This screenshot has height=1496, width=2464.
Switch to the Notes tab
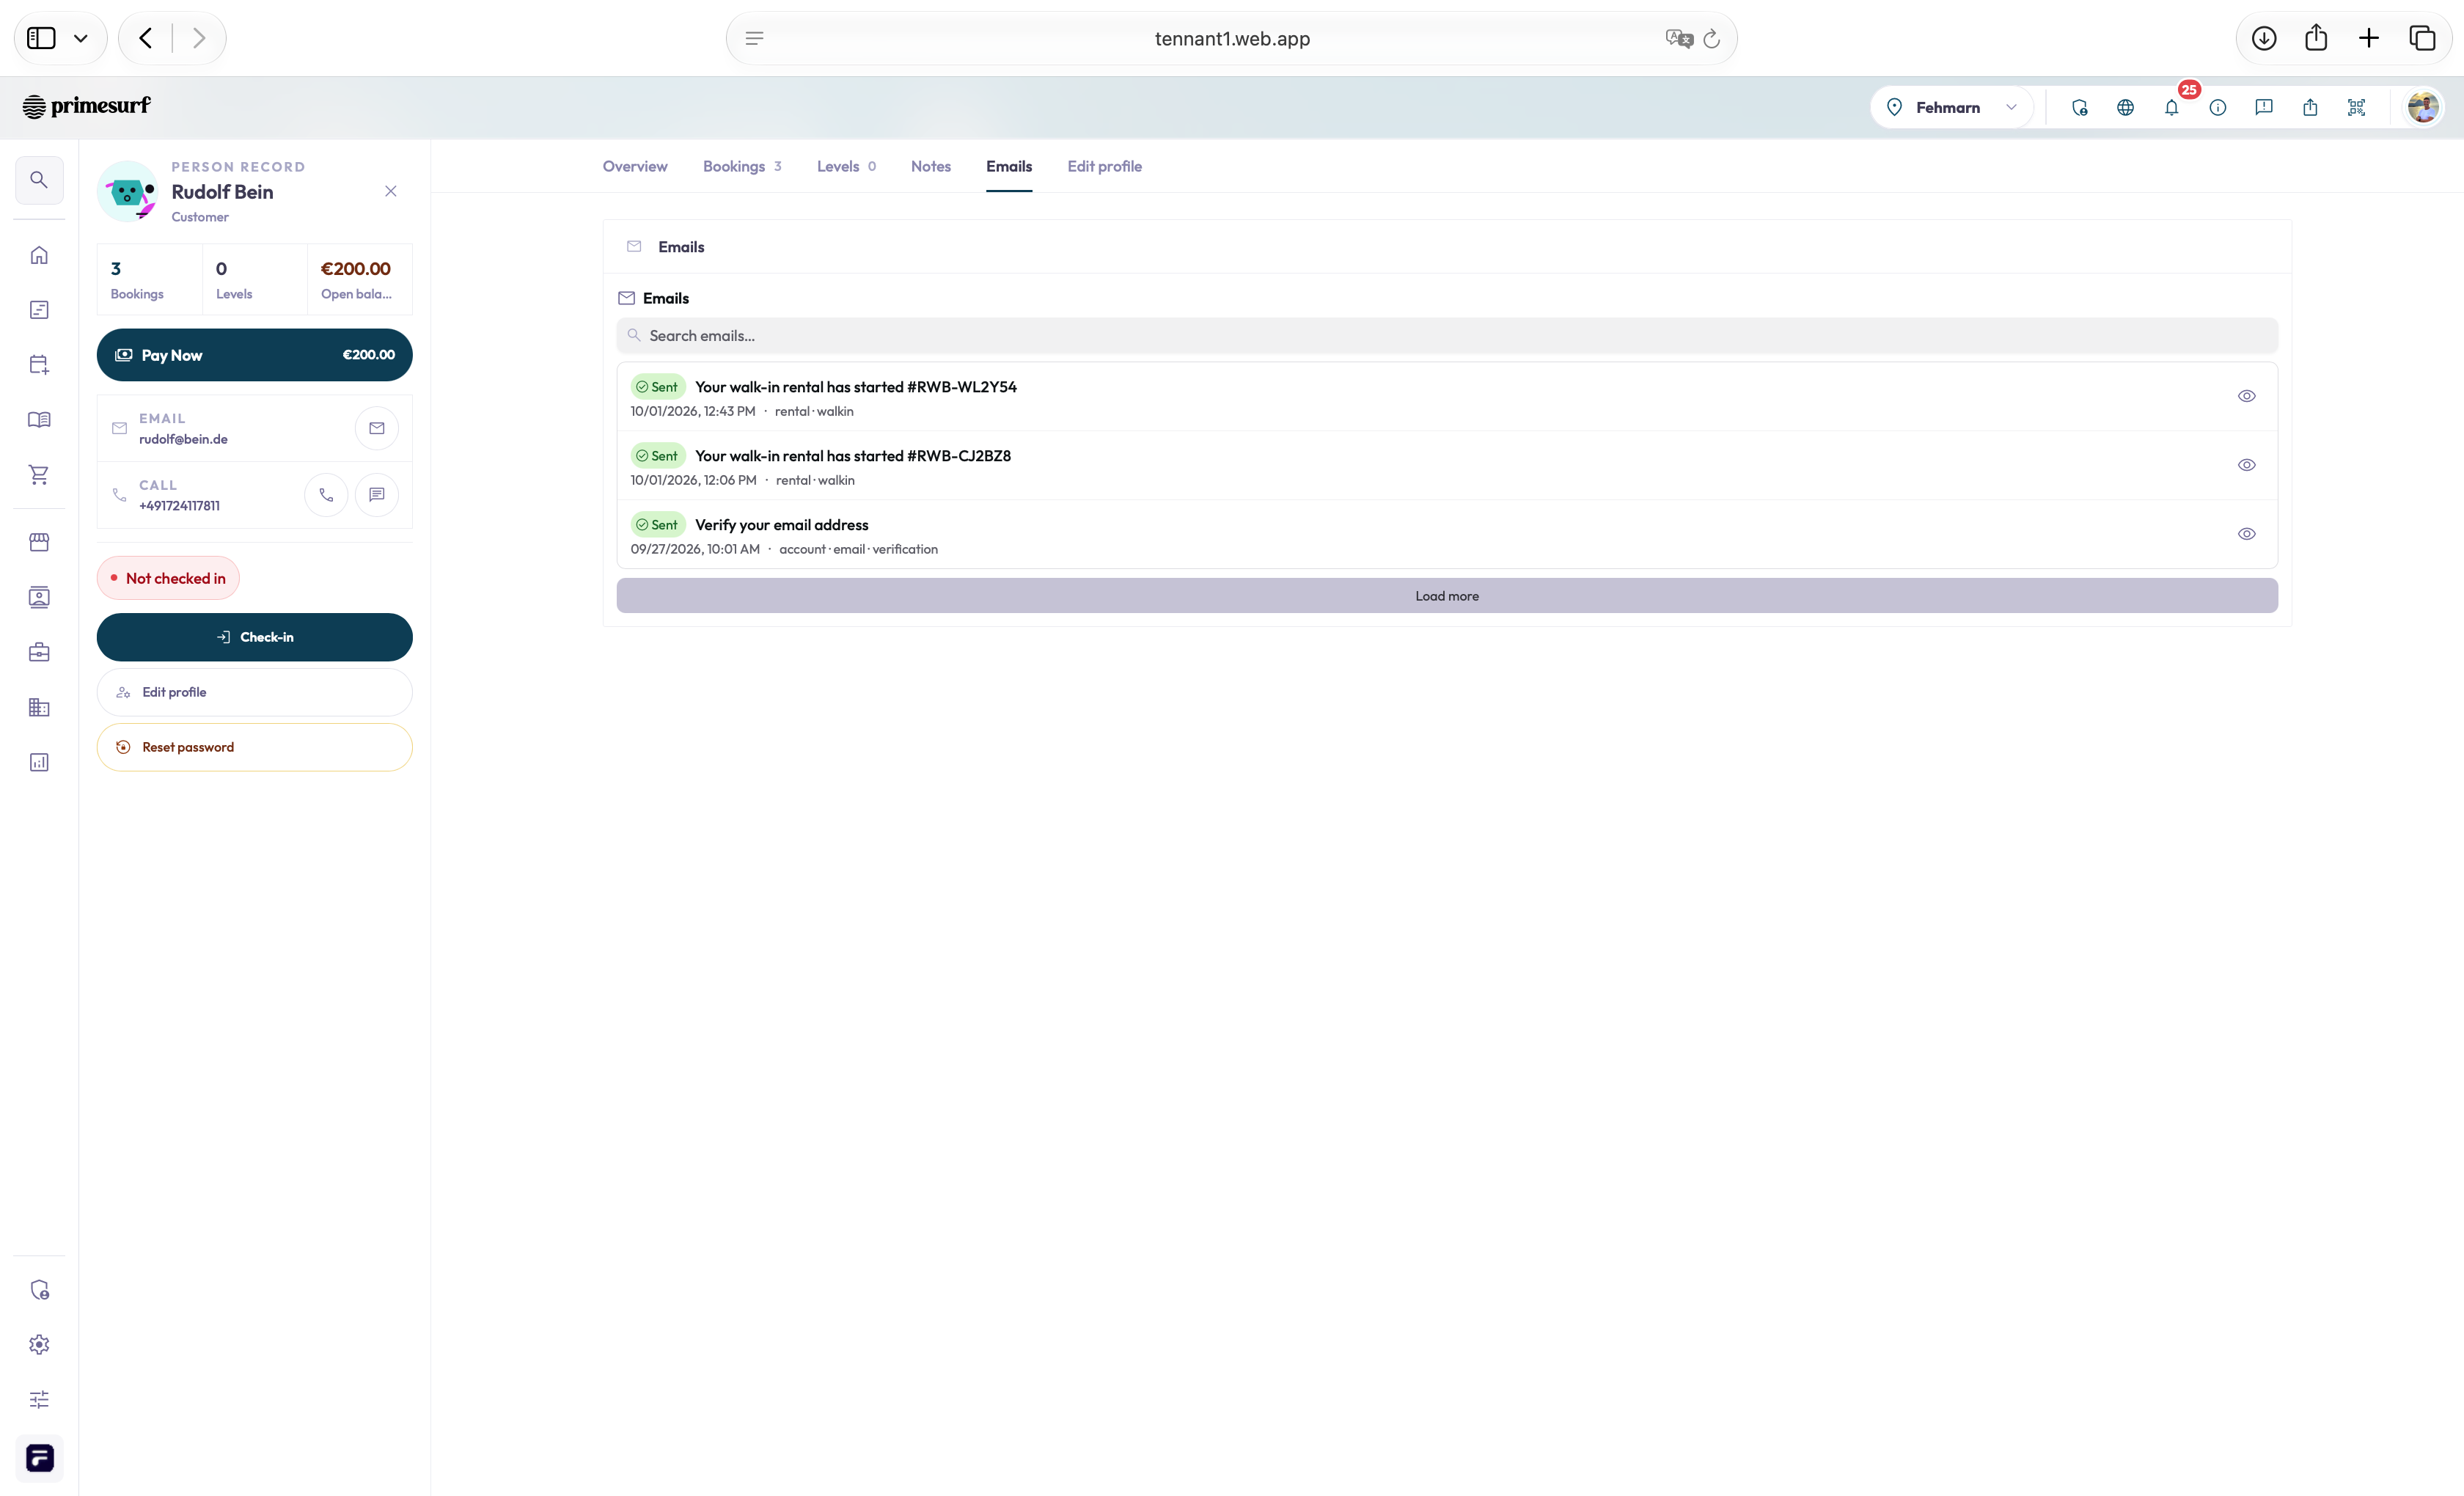pyautogui.click(x=931, y=166)
